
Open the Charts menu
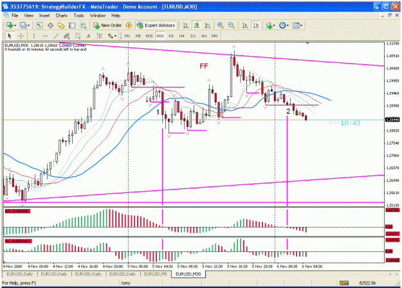62,15
